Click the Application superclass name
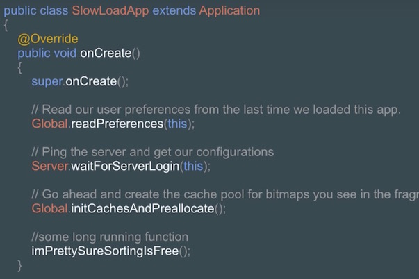 point(229,10)
